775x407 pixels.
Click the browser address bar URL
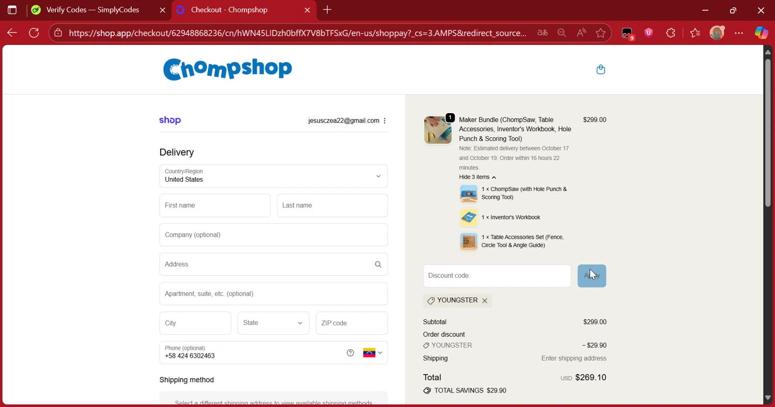click(298, 33)
